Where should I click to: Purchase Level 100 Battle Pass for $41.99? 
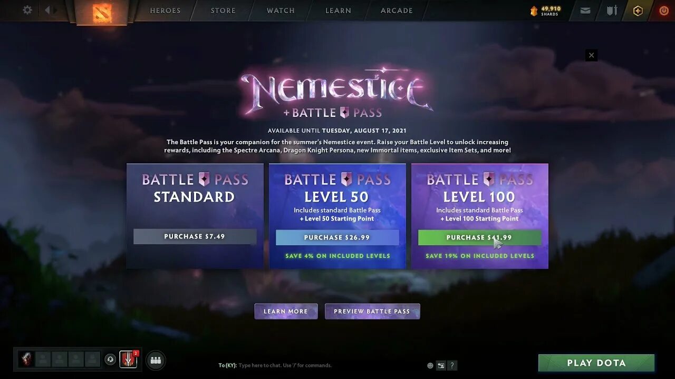click(x=479, y=237)
